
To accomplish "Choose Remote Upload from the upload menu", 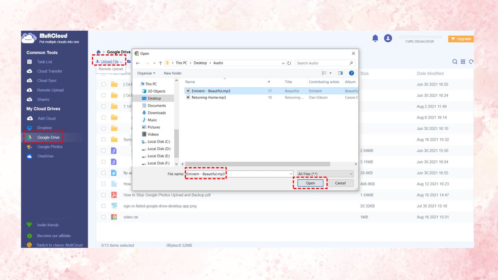I will click(x=111, y=69).
